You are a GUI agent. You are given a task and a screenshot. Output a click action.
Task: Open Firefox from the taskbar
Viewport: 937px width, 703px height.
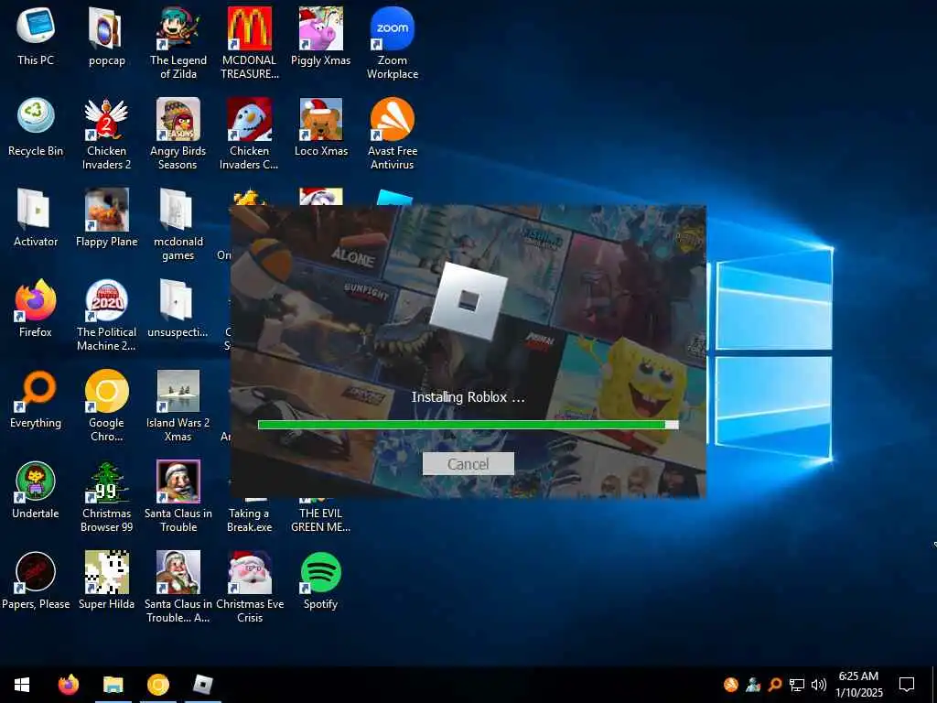pos(68,685)
